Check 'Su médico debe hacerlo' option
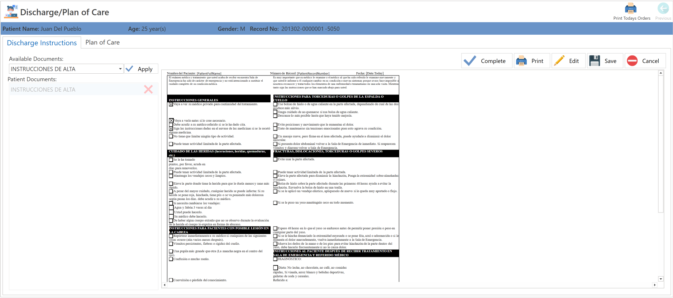 pos(171,216)
